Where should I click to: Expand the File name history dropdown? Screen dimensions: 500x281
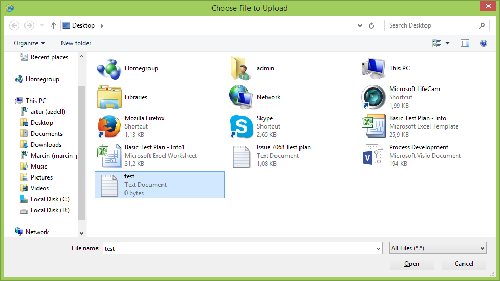click(378, 249)
